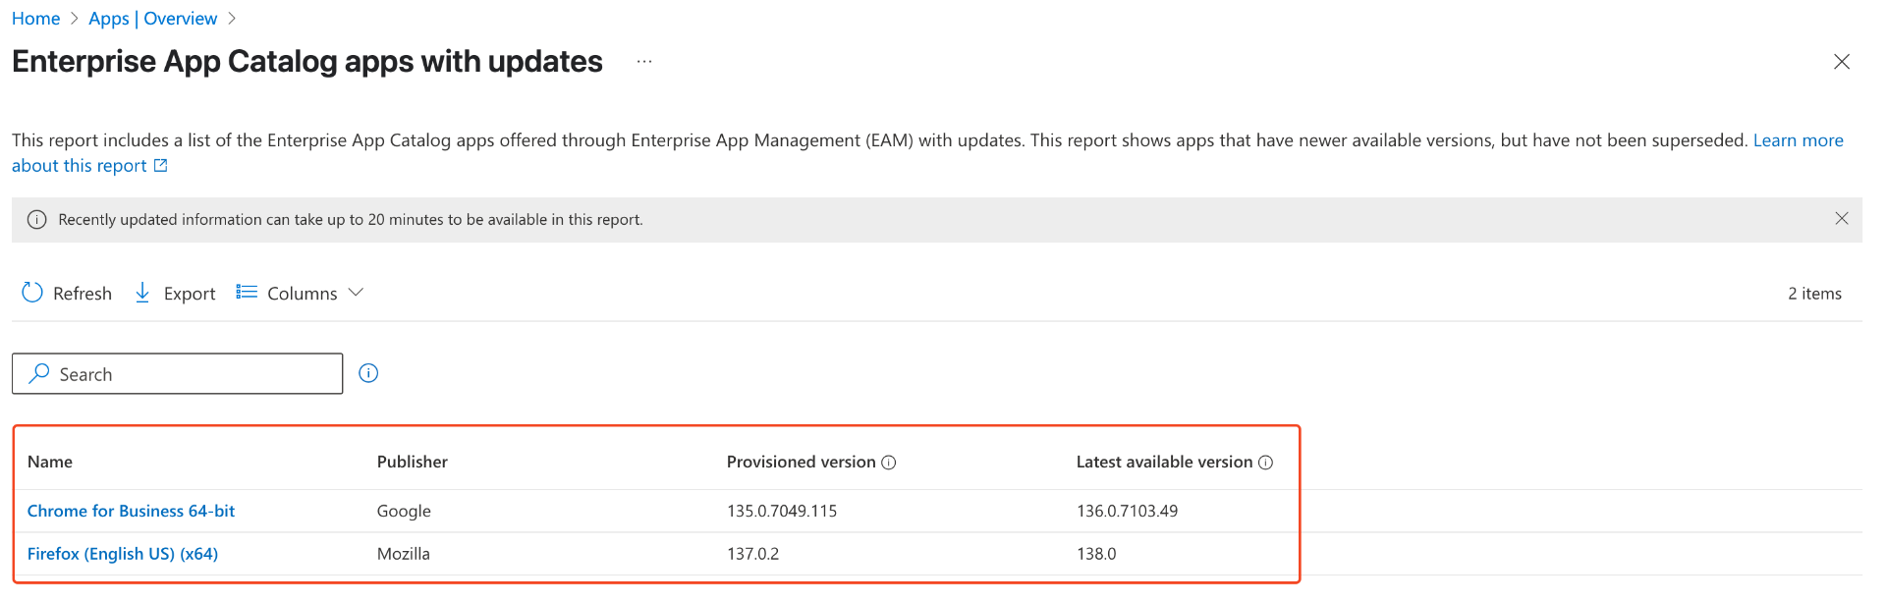Viewport: 1886px width, 602px height.
Task: Click the second breadcrumb chevron after Overview
Action: pos(232,19)
